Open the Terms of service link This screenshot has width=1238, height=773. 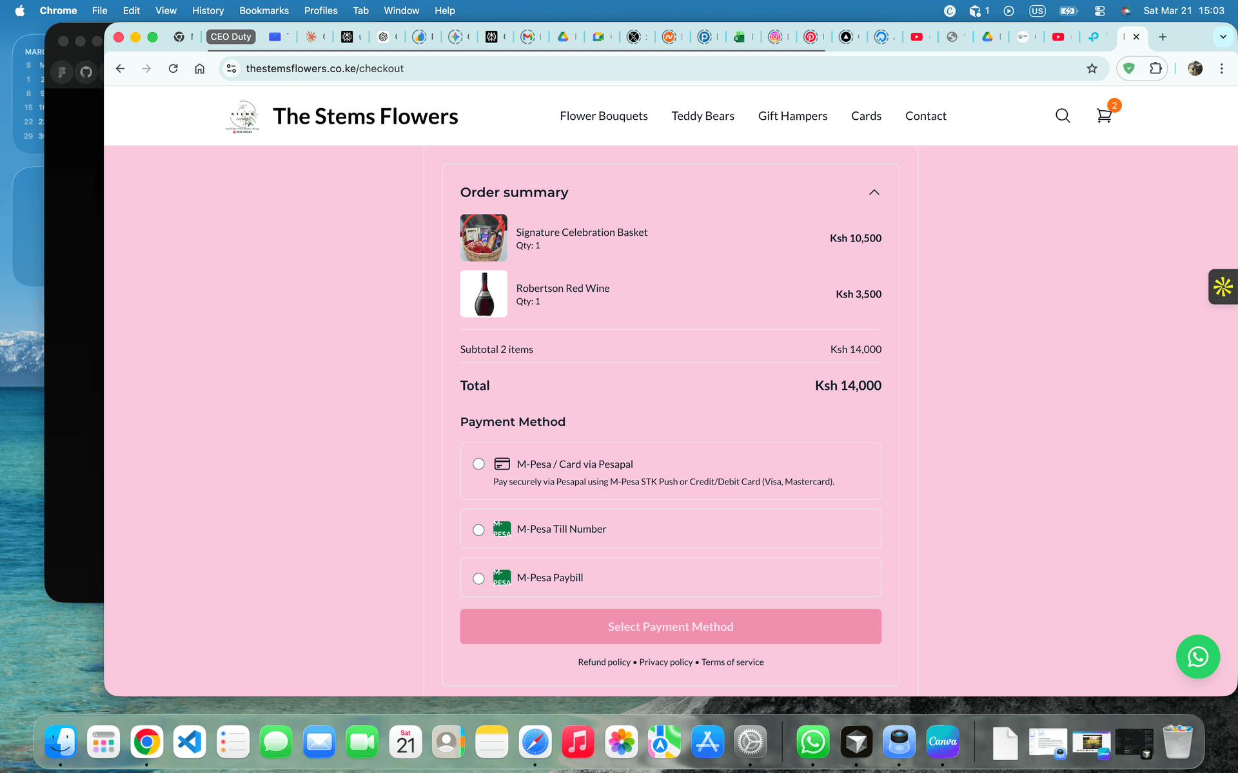[732, 662]
